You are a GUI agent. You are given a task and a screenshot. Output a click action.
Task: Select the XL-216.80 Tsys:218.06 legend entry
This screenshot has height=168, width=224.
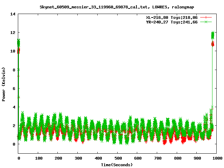click(x=172, y=17)
